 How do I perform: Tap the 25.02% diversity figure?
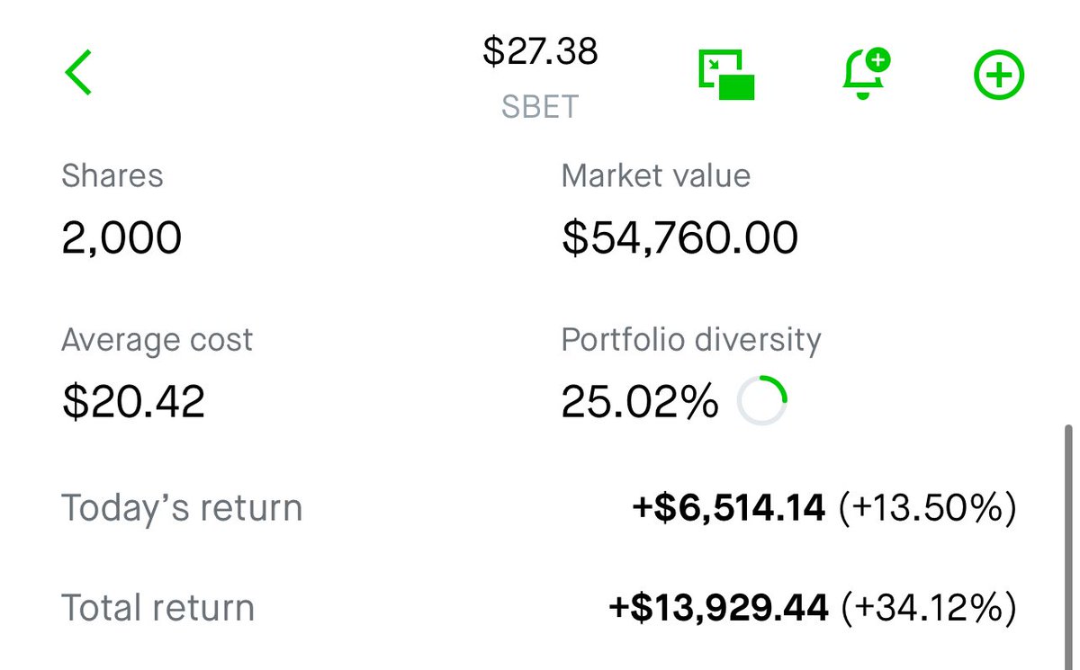pyautogui.click(x=640, y=401)
